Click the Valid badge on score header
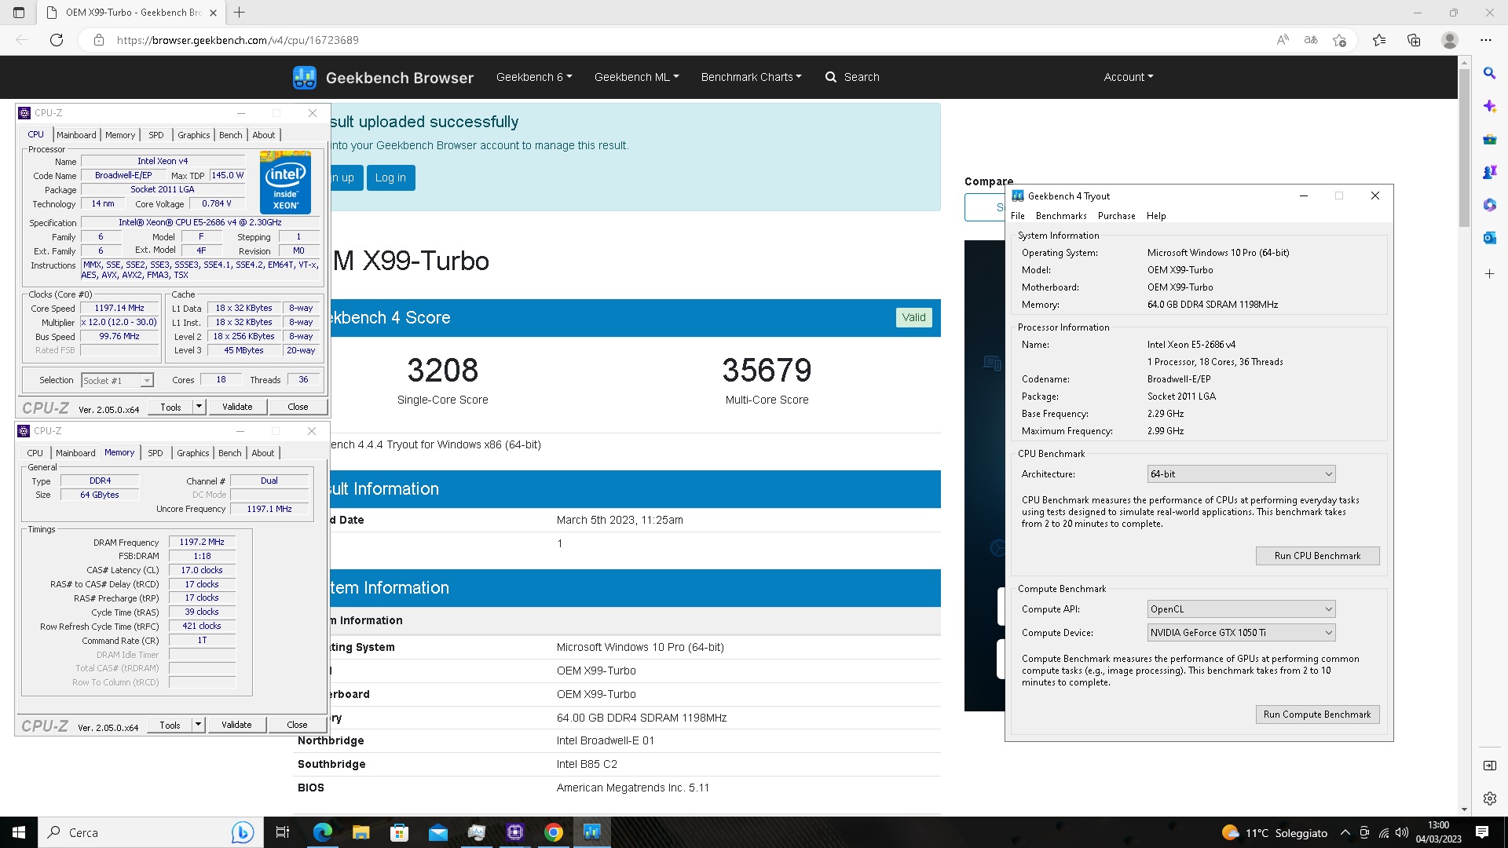1508x848 pixels. [913, 317]
